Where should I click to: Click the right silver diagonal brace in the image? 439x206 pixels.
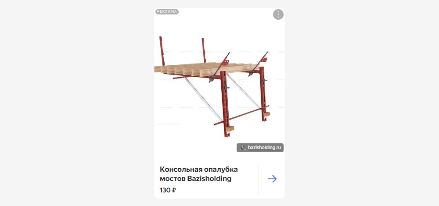click(x=244, y=91)
